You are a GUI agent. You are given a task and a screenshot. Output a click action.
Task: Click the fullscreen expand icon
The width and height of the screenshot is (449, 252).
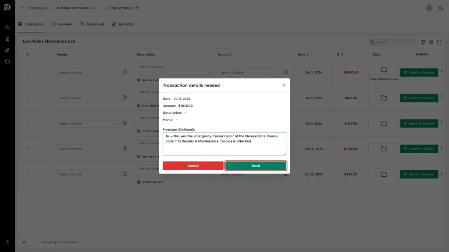(x=439, y=42)
